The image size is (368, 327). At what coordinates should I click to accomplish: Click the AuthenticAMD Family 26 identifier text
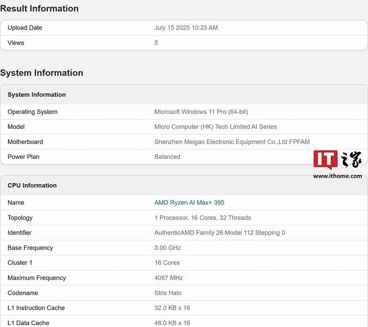[219, 233]
